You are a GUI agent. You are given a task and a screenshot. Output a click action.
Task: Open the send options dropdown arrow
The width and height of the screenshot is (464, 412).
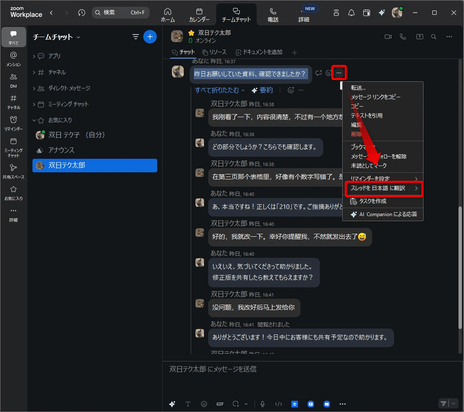(x=453, y=404)
